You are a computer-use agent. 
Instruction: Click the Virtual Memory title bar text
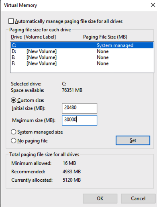20,5
